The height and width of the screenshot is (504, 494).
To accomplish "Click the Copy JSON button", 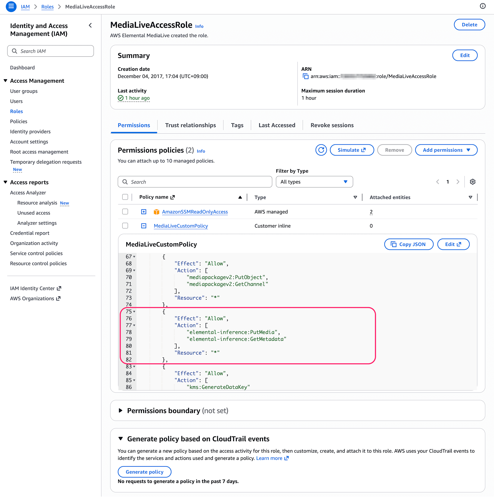I will point(408,244).
